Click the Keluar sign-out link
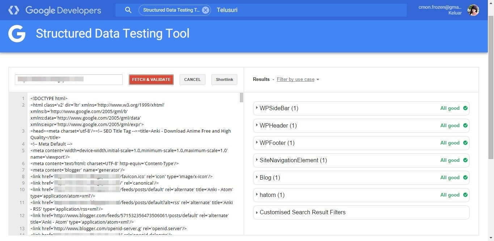 455,13
